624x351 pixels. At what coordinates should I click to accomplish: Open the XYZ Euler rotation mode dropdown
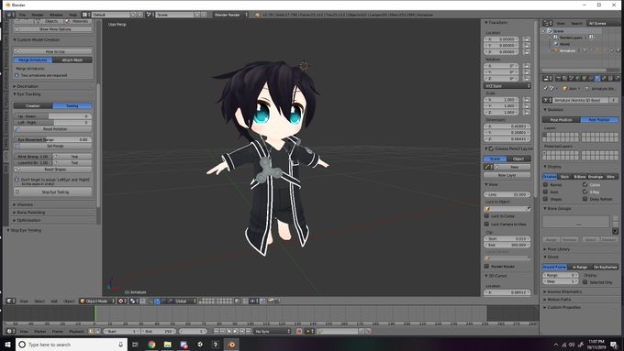(507, 86)
